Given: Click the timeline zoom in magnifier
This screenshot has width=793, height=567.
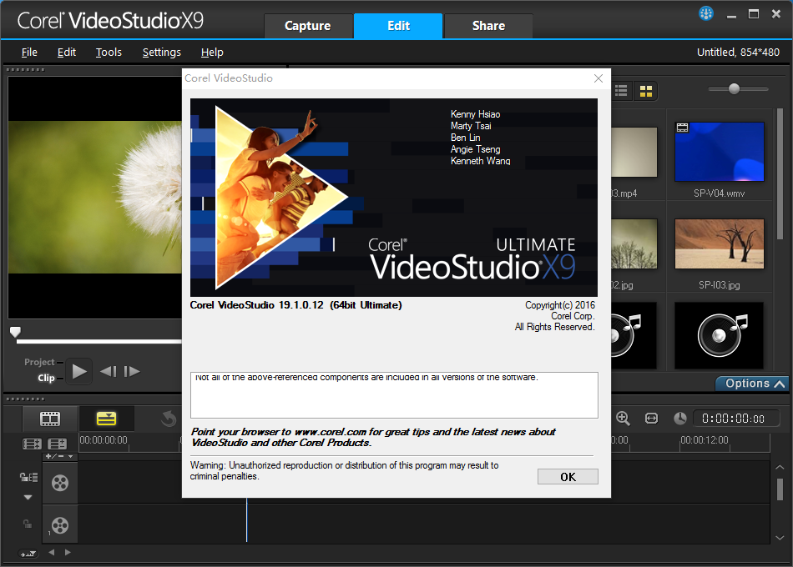Looking at the screenshot, I should (623, 418).
